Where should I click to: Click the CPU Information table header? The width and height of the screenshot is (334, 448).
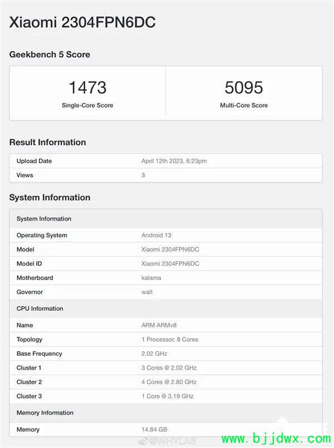coord(166,308)
